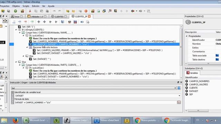The height and width of the screenshot is (124, 221).
Task: Close the CLIENTES_3P tab with its orange X
Action: pyautogui.click(x=89, y=16)
